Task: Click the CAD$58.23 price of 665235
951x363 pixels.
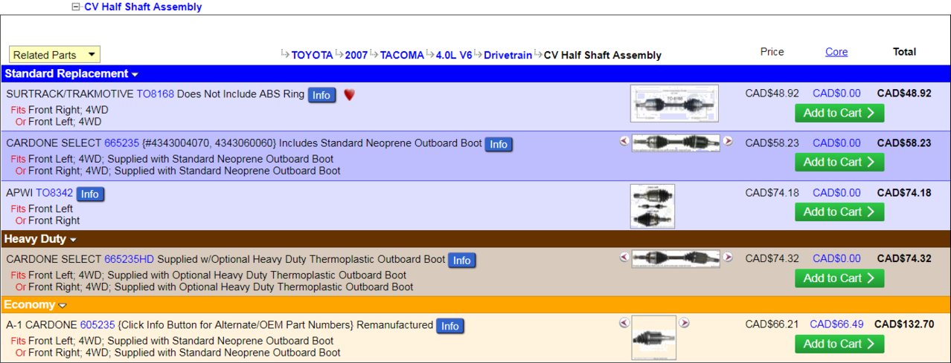Action: (x=772, y=143)
